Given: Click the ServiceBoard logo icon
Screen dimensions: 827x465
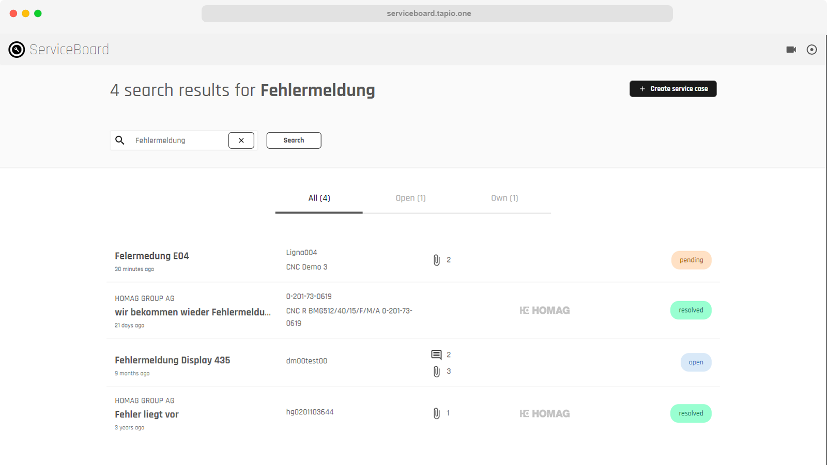Looking at the screenshot, I should point(17,50).
